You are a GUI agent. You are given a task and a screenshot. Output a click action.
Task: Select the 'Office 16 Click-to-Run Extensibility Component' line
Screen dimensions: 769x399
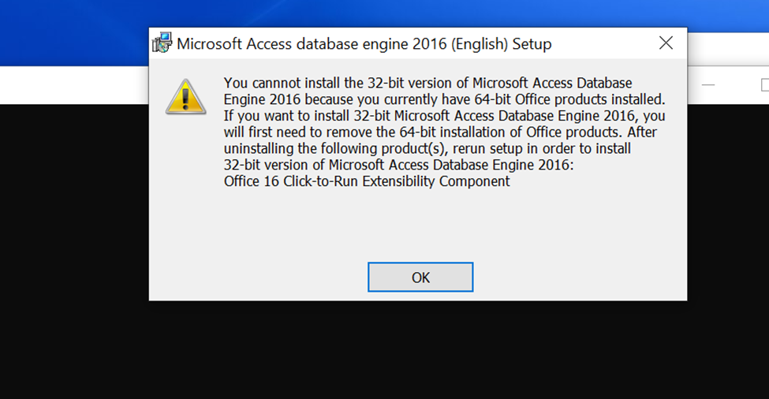[367, 181]
